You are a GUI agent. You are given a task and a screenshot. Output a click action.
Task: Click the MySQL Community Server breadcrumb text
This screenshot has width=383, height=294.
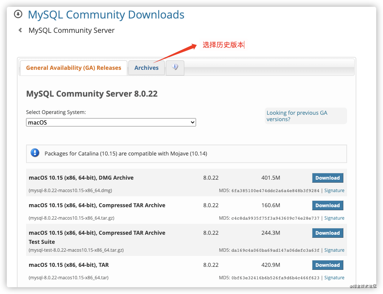[x=71, y=30]
